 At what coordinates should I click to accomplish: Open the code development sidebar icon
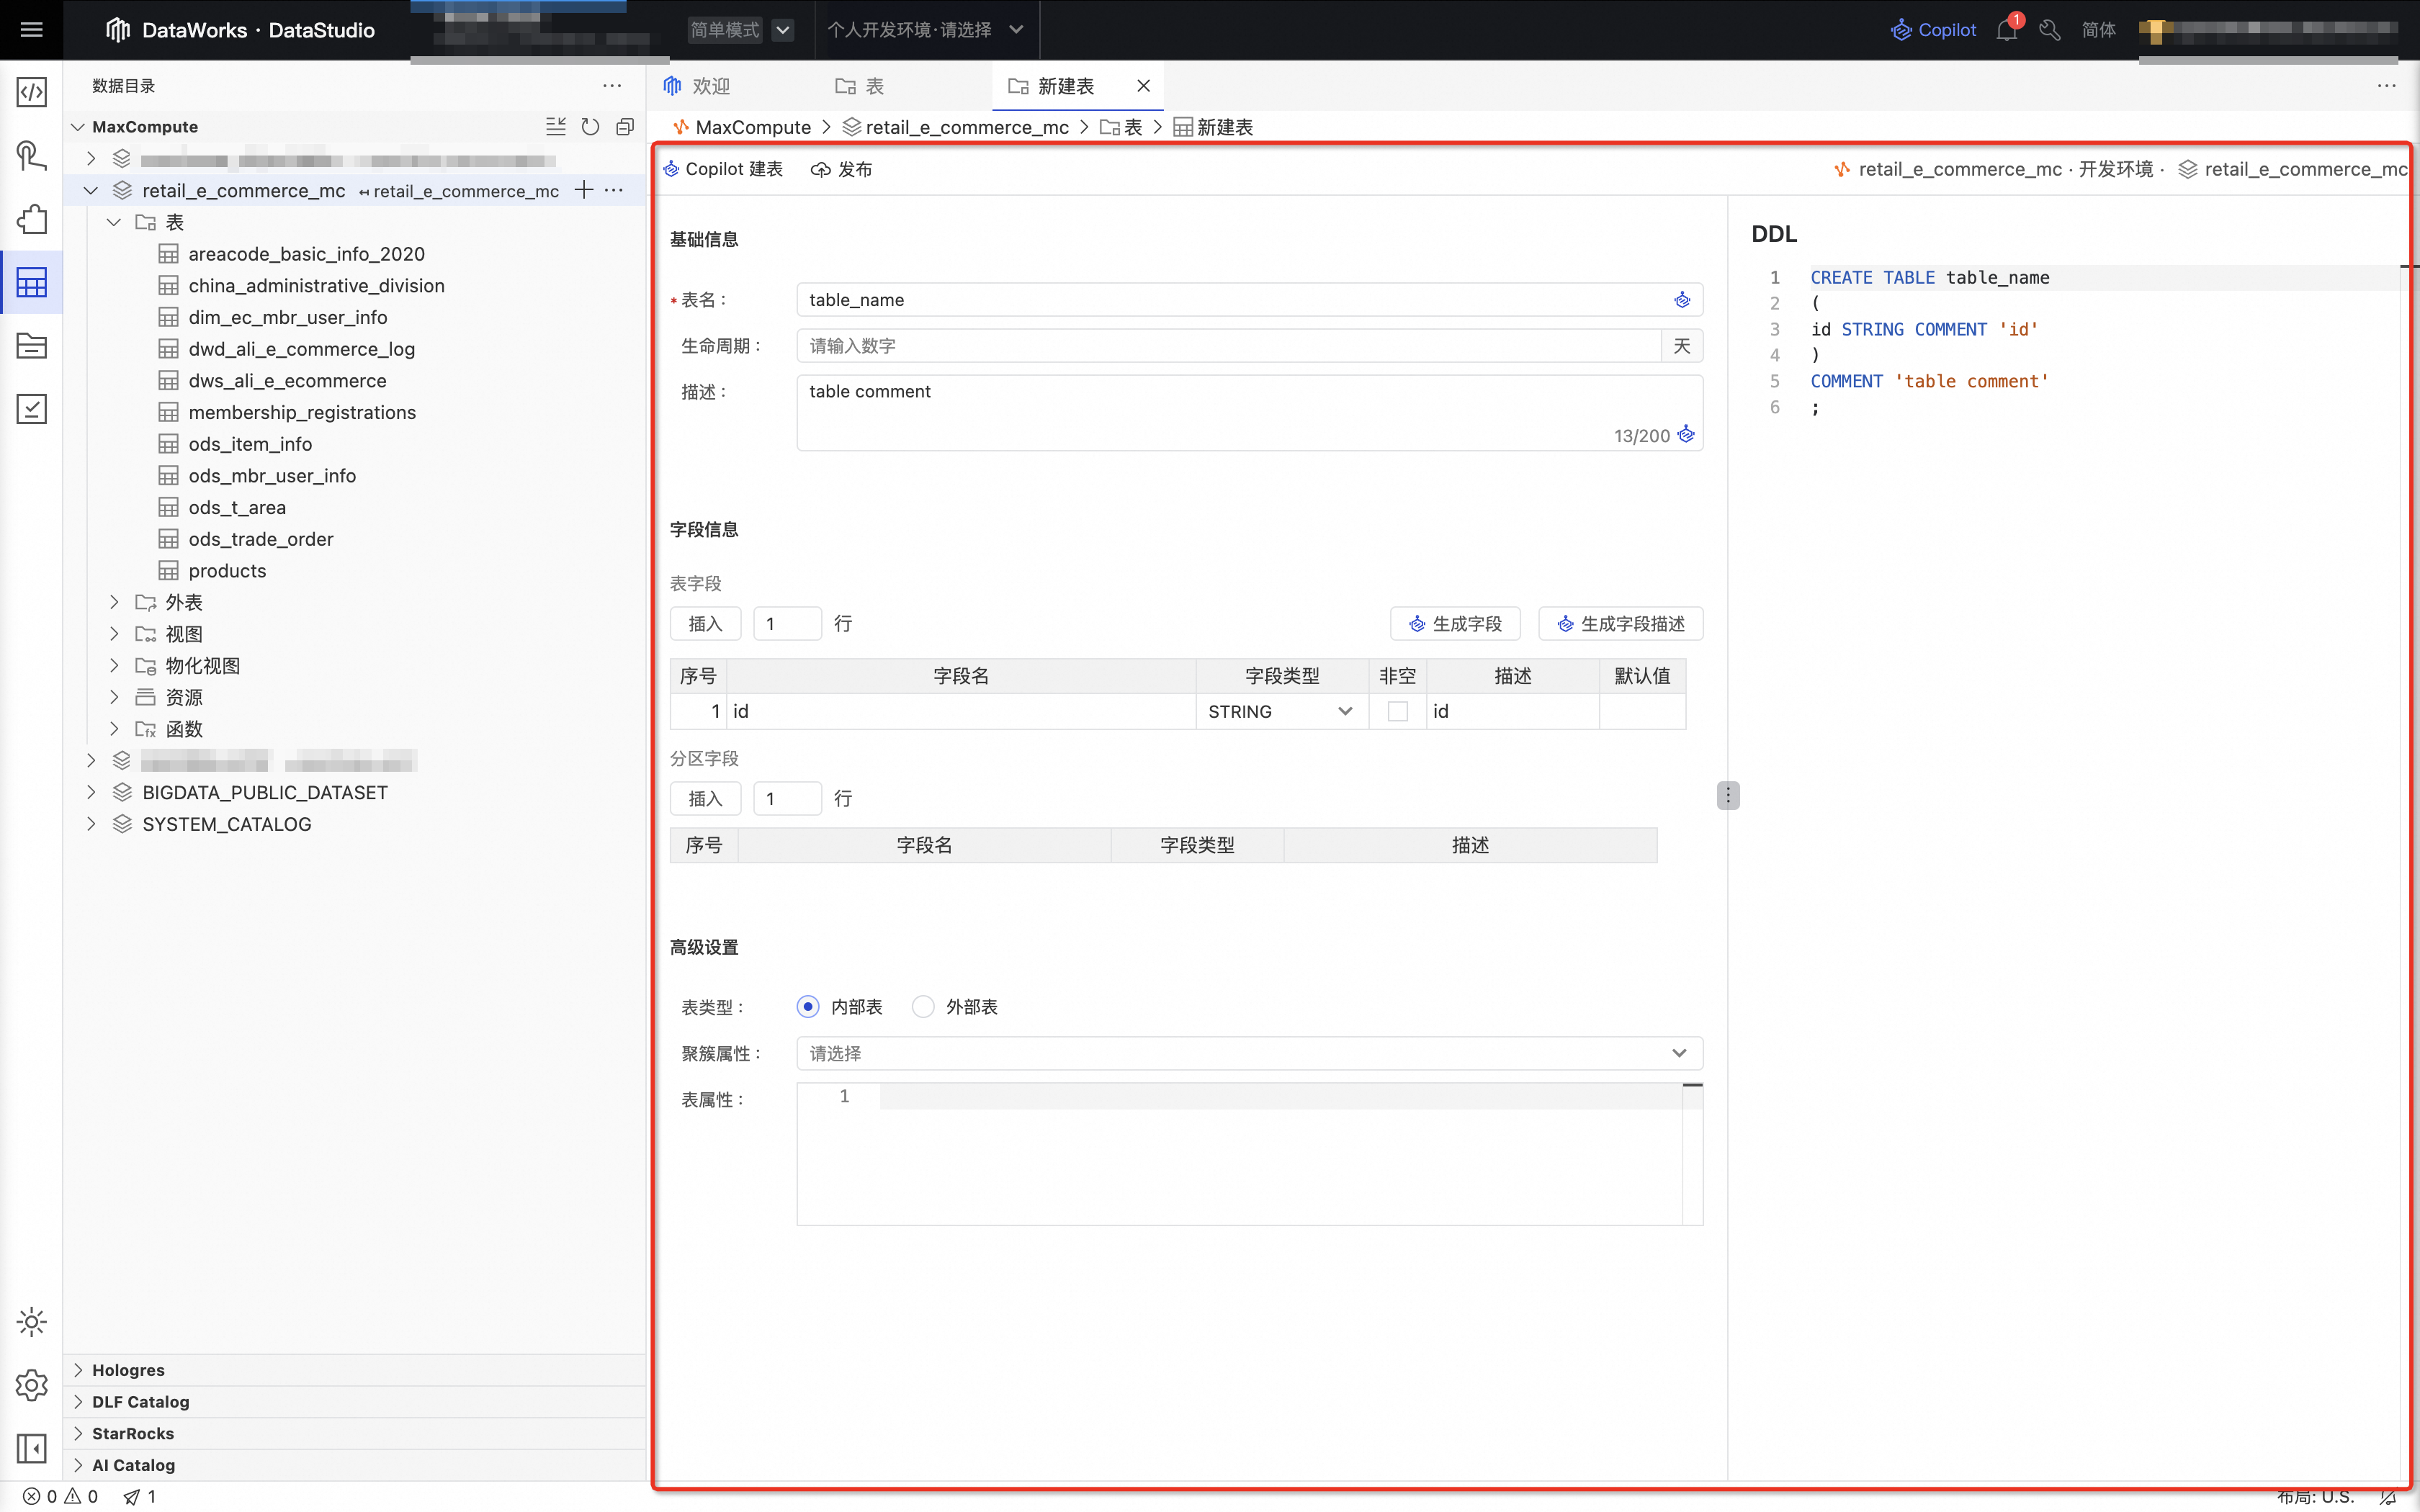click(x=31, y=92)
